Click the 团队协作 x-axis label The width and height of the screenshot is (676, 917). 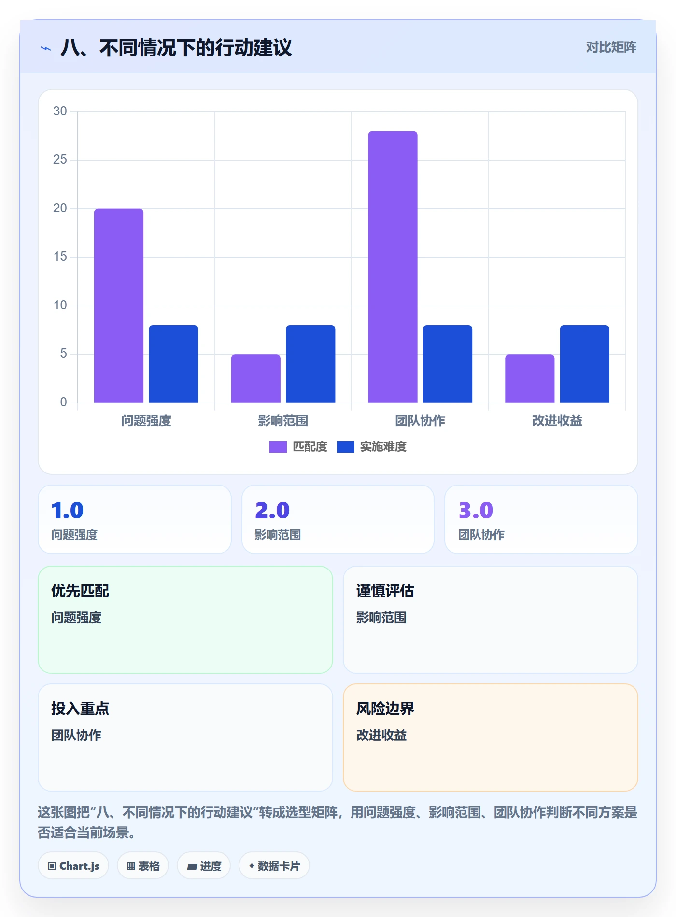(x=420, y=421)
